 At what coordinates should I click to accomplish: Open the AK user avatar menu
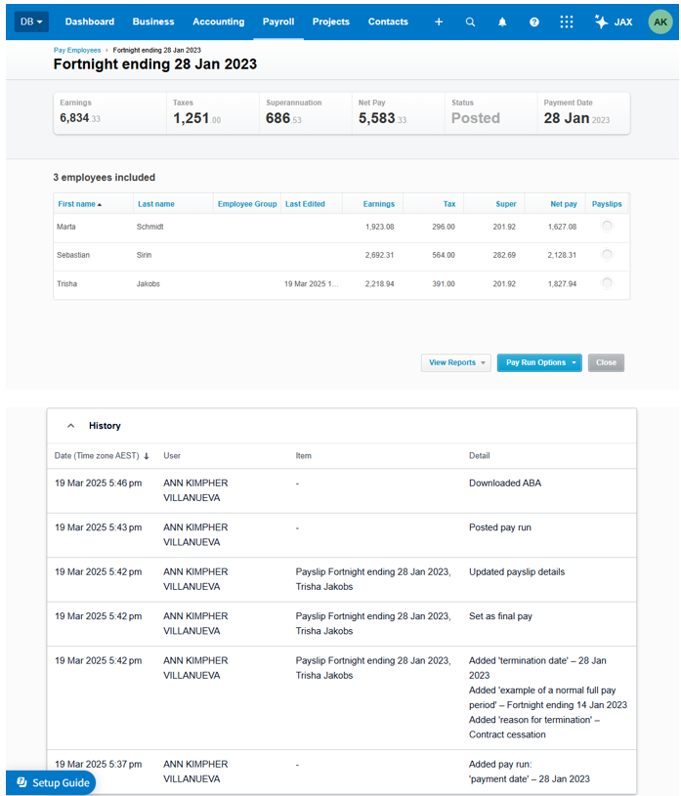660,21
